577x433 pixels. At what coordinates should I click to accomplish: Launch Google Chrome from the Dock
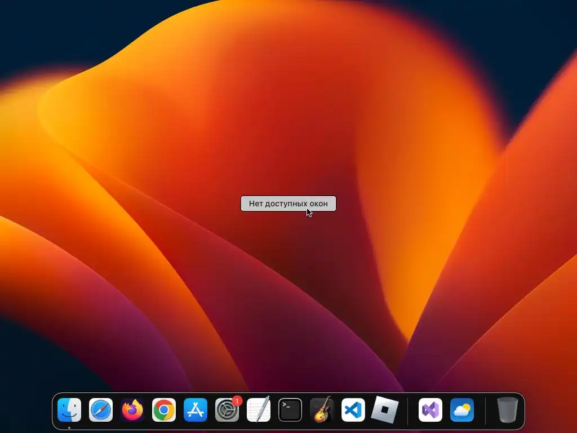click(164, 410)
